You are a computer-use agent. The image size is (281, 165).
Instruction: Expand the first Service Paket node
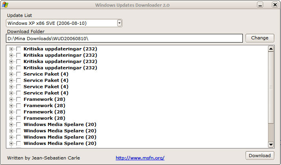(11, 74)
